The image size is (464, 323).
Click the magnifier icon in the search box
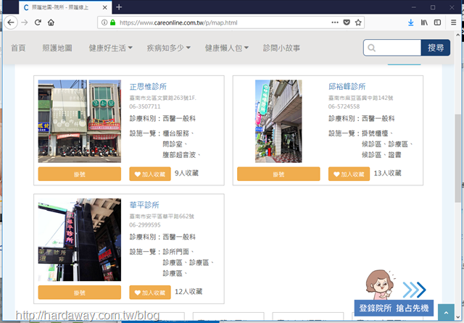[372, 48]
